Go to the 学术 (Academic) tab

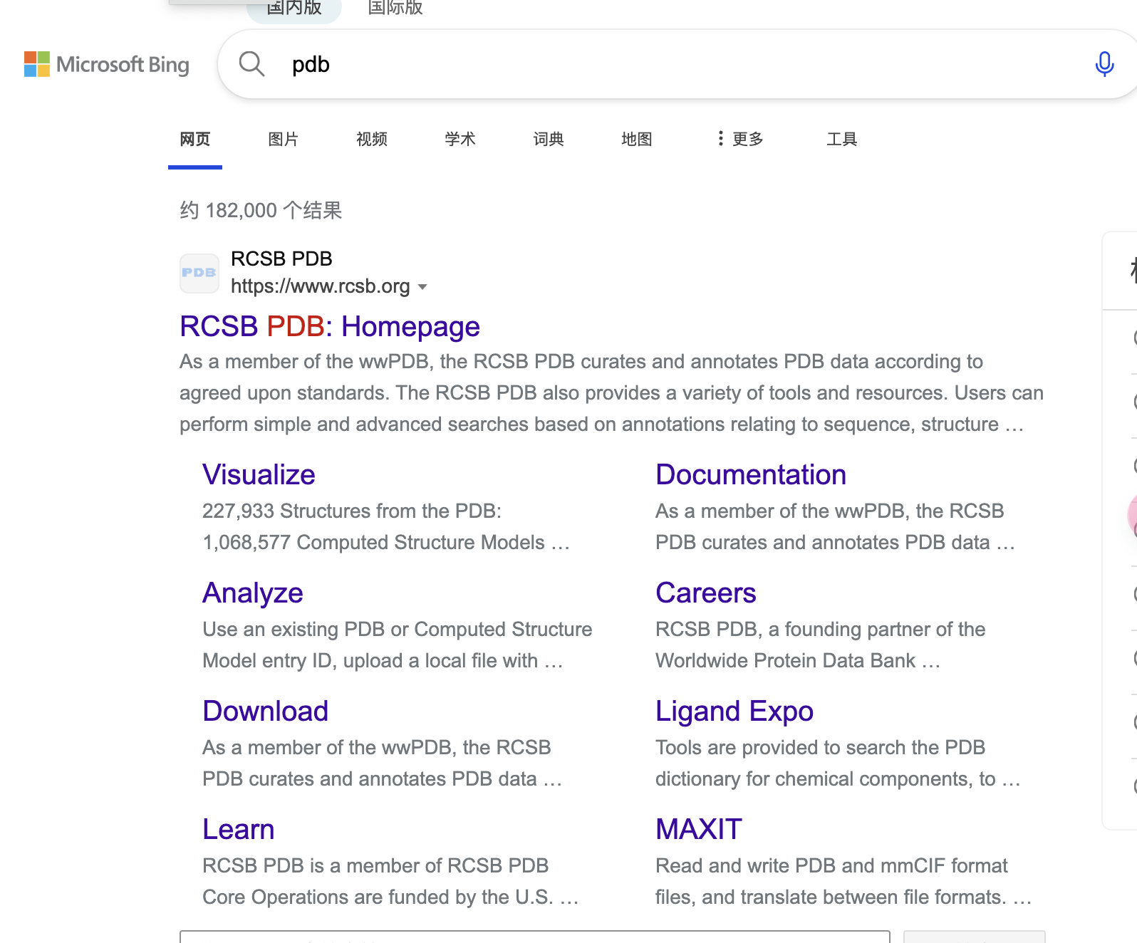[460, 139]
